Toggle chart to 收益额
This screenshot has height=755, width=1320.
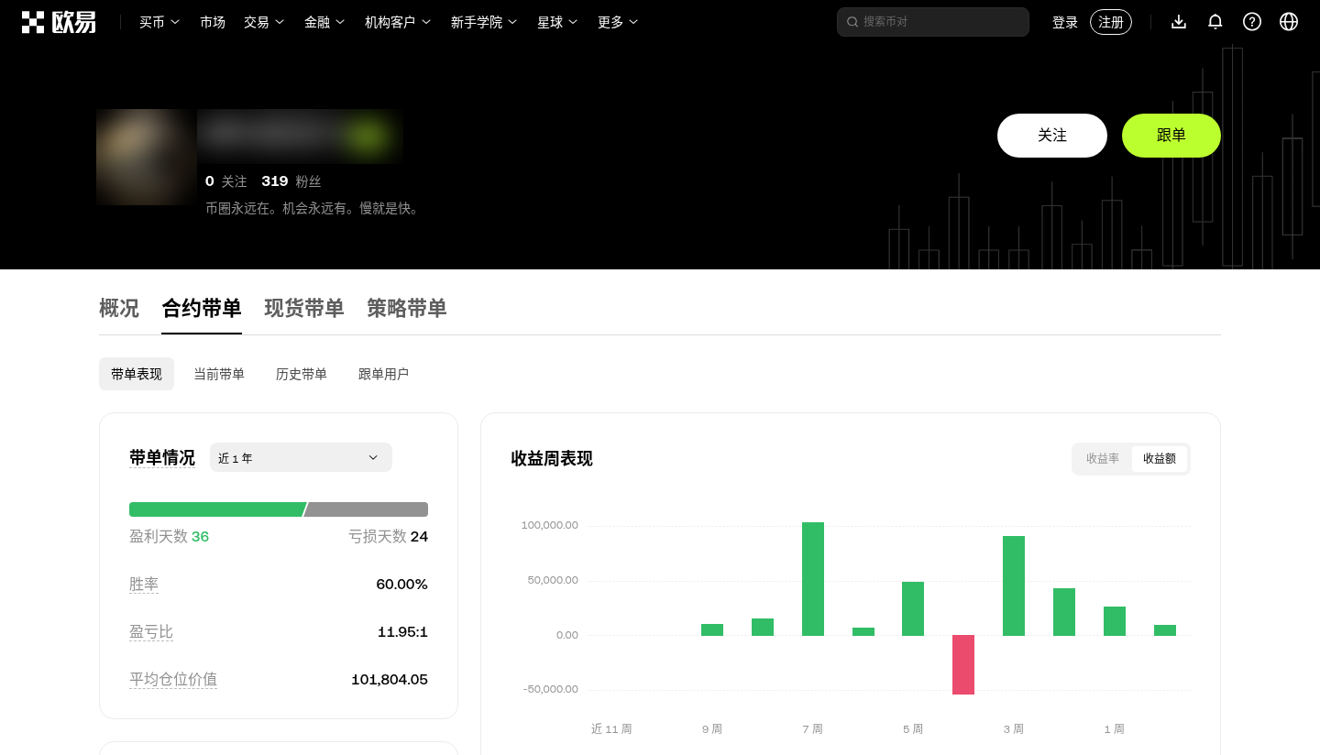pos(1160,458)
